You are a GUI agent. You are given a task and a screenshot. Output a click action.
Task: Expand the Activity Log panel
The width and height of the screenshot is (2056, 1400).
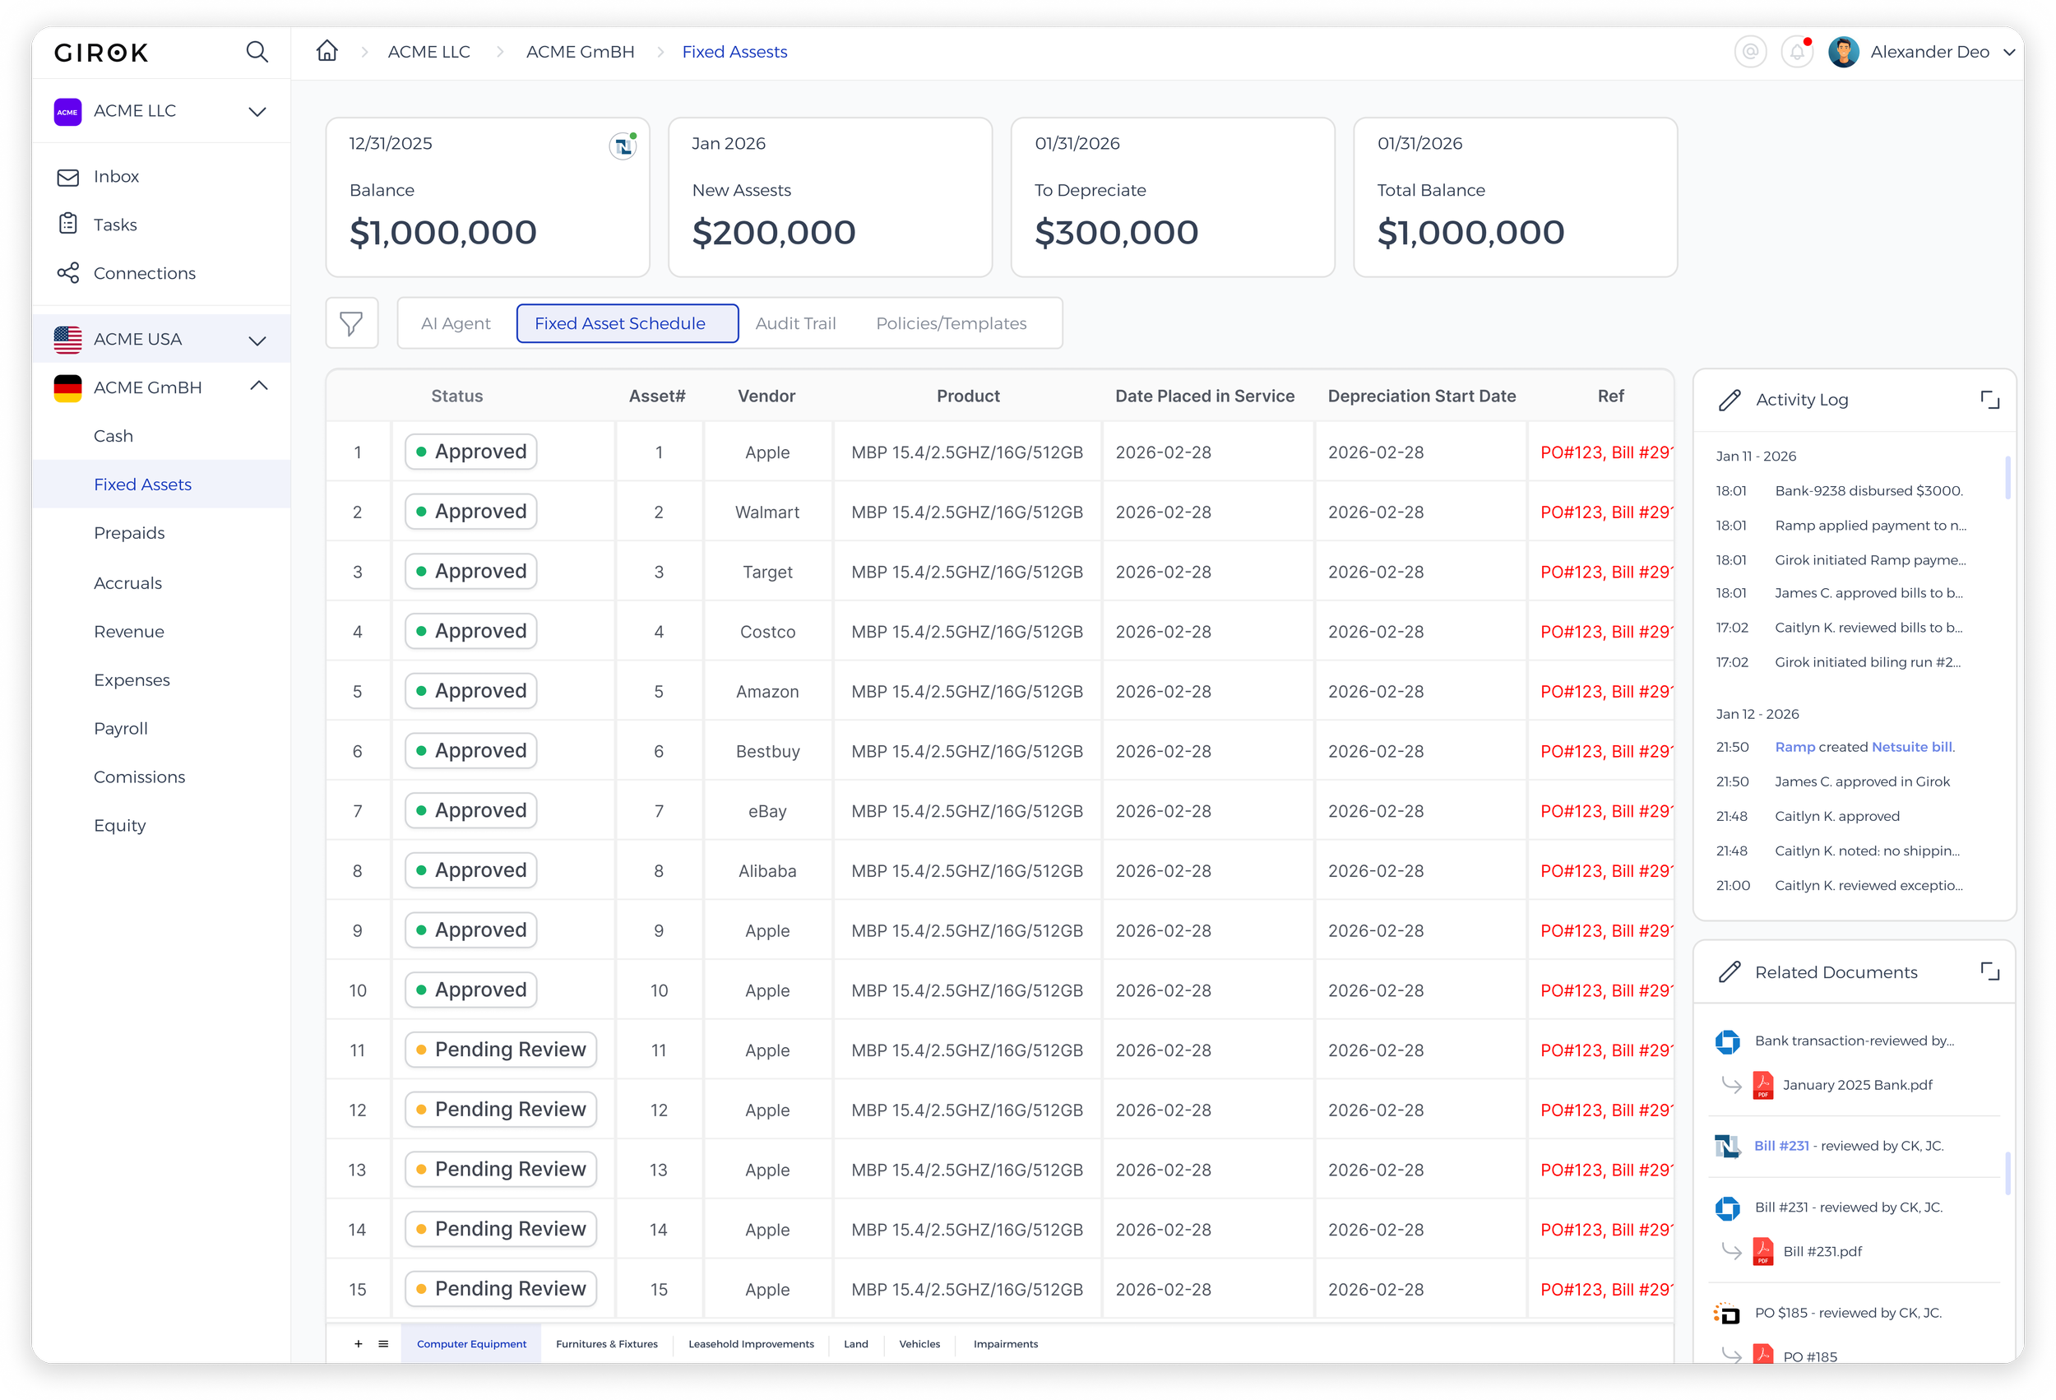[1989, 400]
